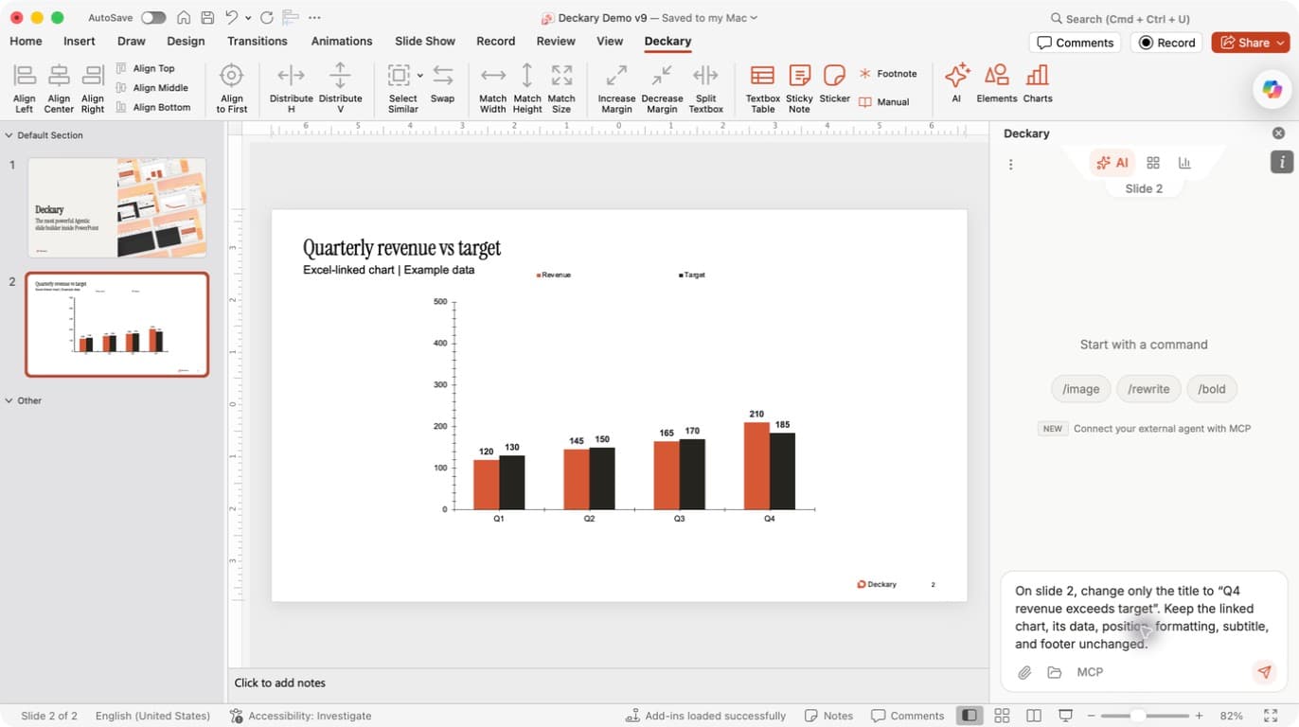Click the /bold command chip
1299x727 pixels.
[1212, 389]
